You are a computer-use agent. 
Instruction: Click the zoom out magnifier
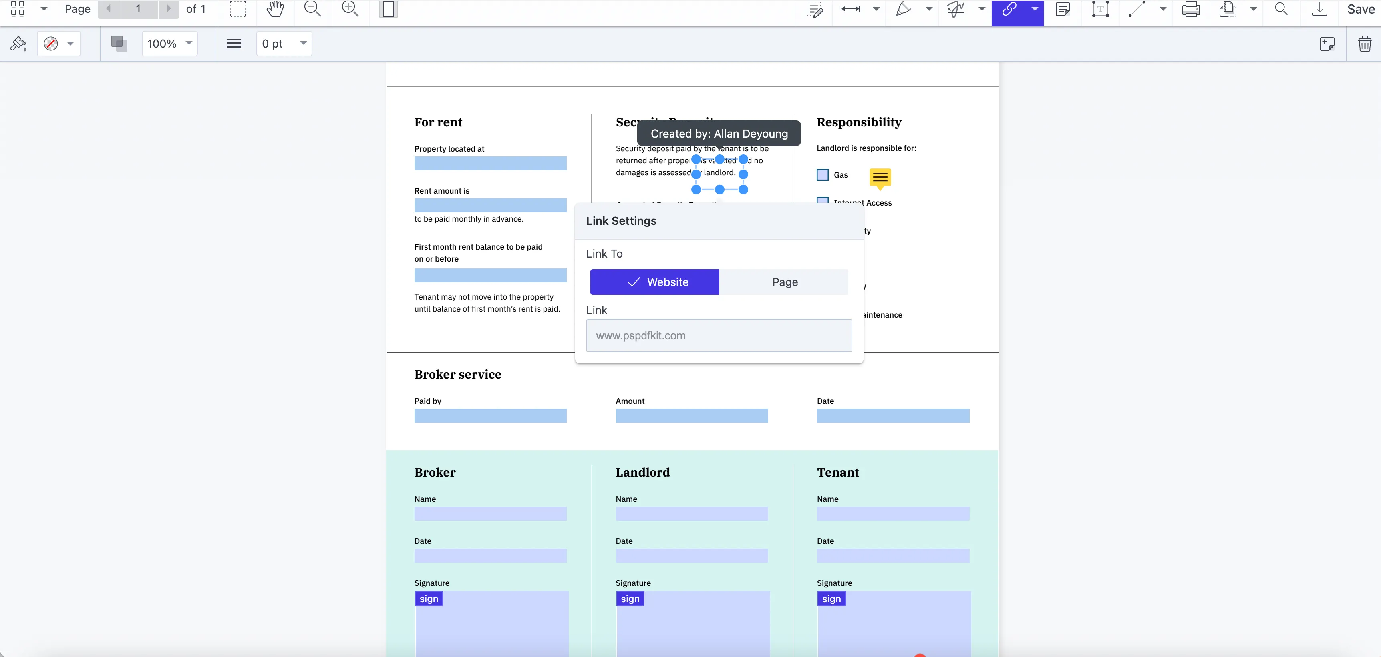click(x=312, y=8)
